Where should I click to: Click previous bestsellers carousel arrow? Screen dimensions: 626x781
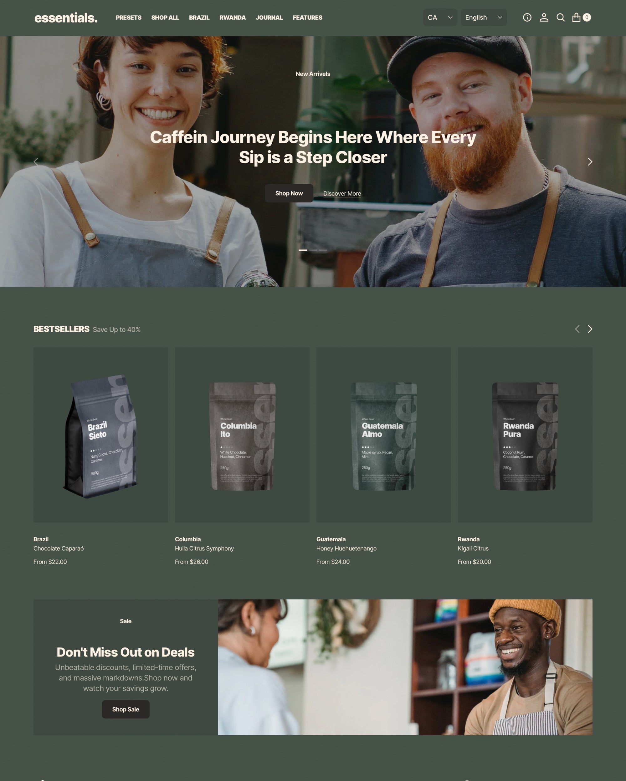tap(577, 329)
